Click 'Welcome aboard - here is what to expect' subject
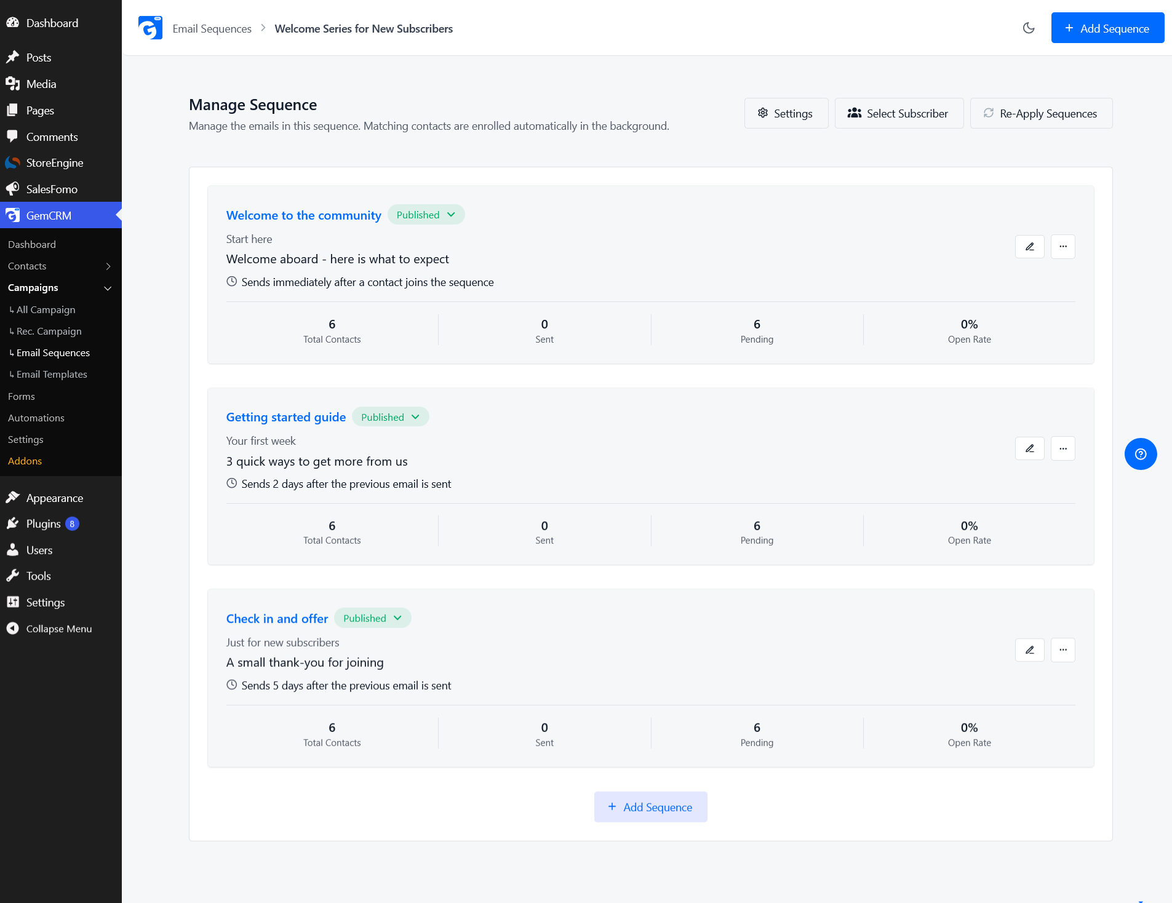Image resolution: width=1172 pixels, height=903 pixels. (337, 259)
